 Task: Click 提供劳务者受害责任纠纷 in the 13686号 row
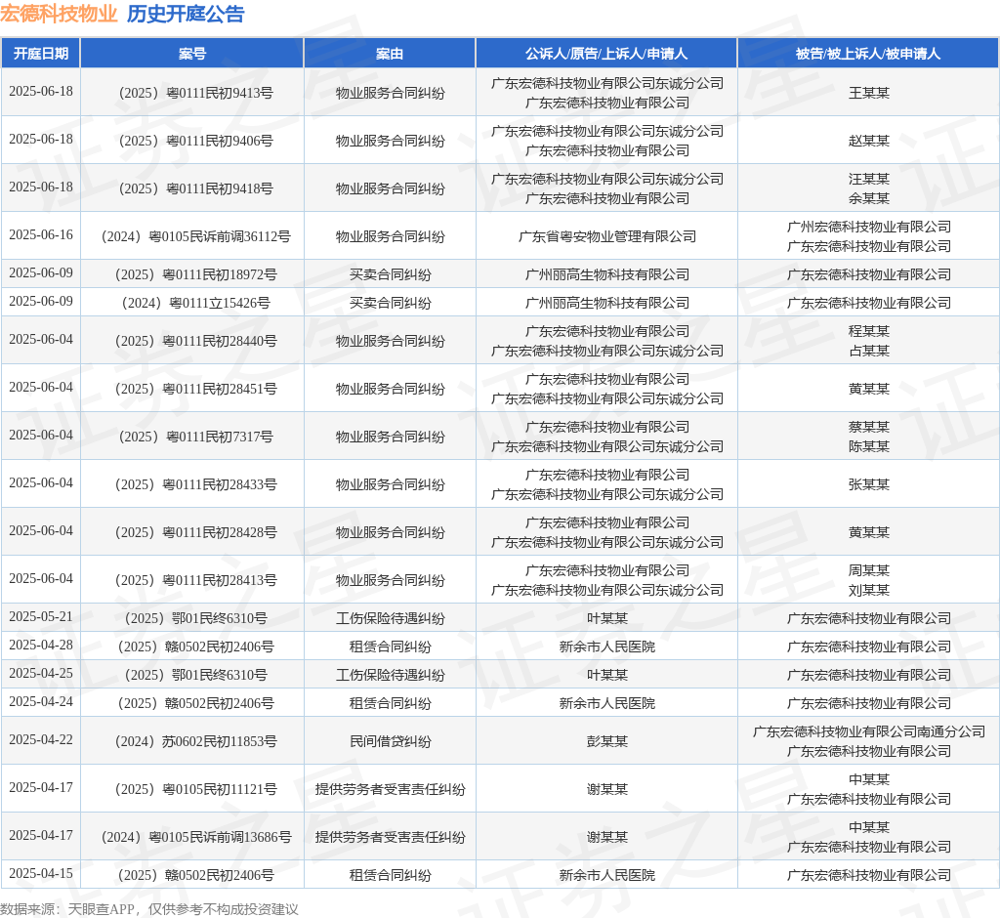(x=391, y=837)
